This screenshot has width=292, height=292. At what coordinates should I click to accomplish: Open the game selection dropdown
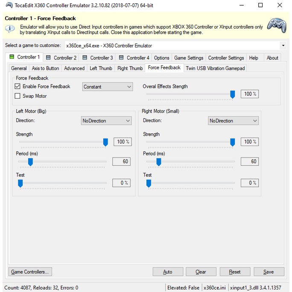click(x=283, y=46)
